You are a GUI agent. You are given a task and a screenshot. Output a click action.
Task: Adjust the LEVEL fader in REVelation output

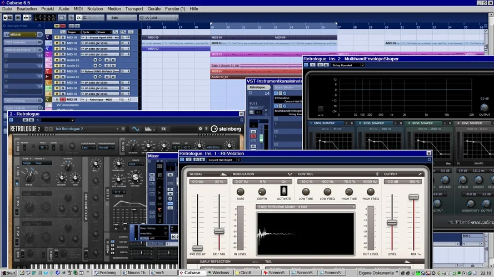coord(392,223)
